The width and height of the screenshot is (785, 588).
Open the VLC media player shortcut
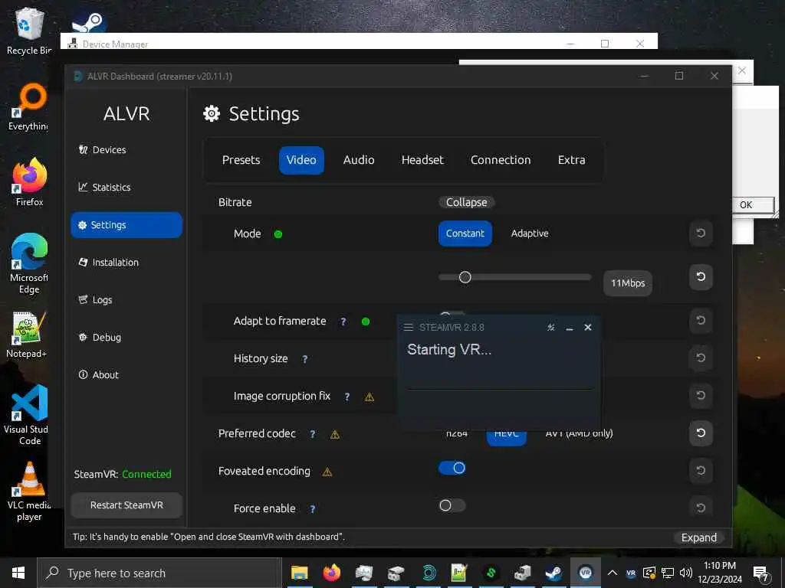click(29, 492)
